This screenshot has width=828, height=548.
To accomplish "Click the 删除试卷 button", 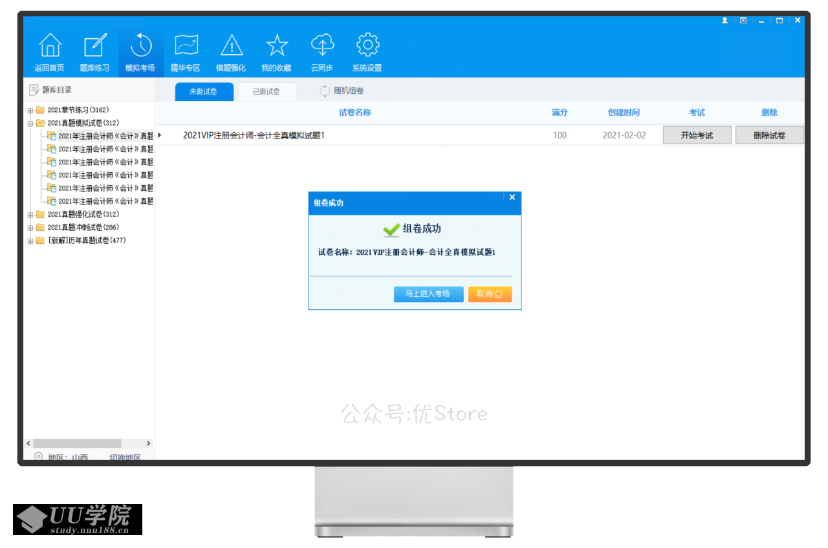I will tap(769, 135).
